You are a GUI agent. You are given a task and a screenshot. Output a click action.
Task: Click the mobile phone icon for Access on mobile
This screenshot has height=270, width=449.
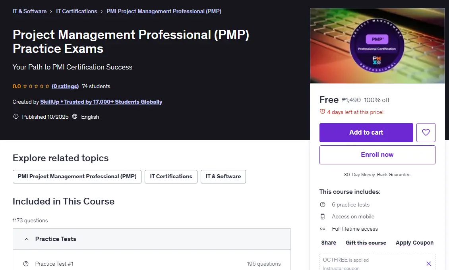click(322, 216)
